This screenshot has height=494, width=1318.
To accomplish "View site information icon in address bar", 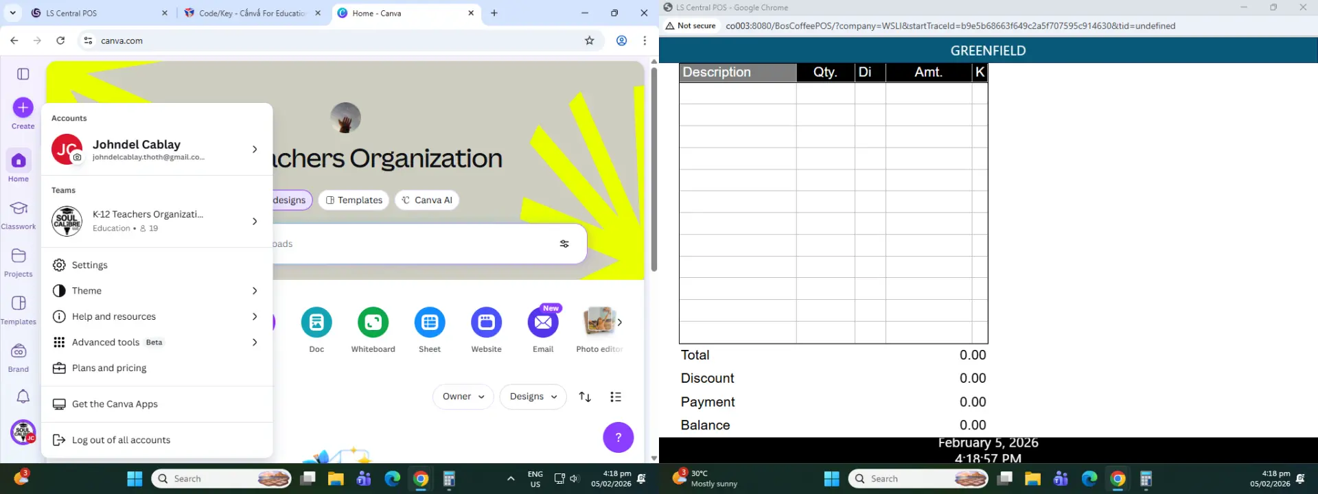I will (x=88, y=40).
